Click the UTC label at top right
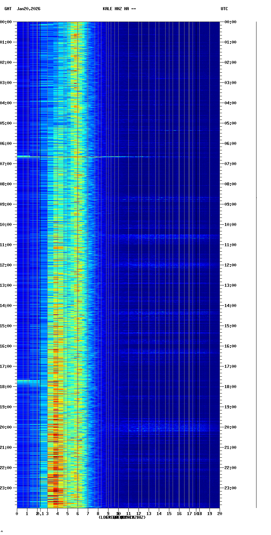This screenshot has width=271, height=535. coord(224,9)
